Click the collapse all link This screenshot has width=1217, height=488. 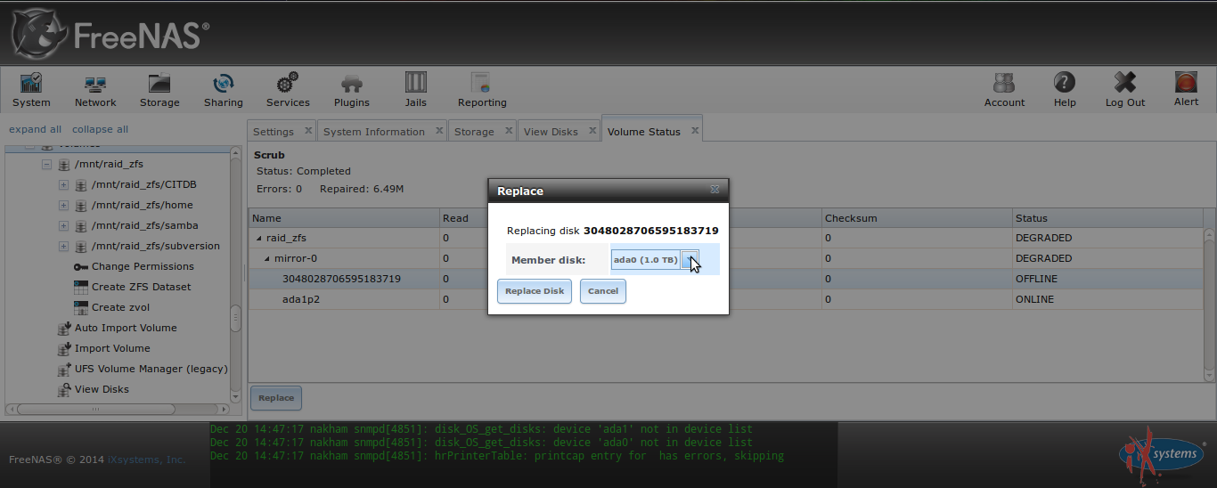pos(100,129)
